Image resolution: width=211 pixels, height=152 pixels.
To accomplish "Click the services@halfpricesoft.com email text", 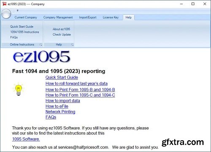I will [x=83, y=147].
